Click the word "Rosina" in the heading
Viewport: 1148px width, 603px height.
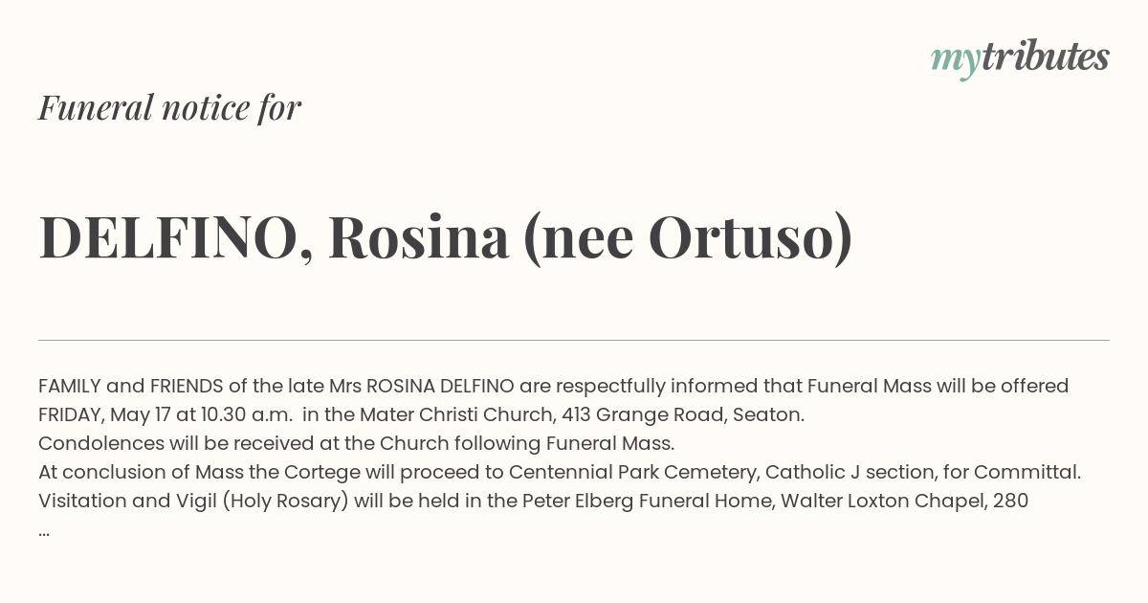(418, 238)
